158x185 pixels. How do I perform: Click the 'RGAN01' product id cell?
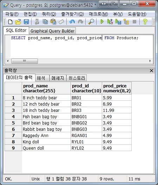pyautogui.click(x=86, y=135)
